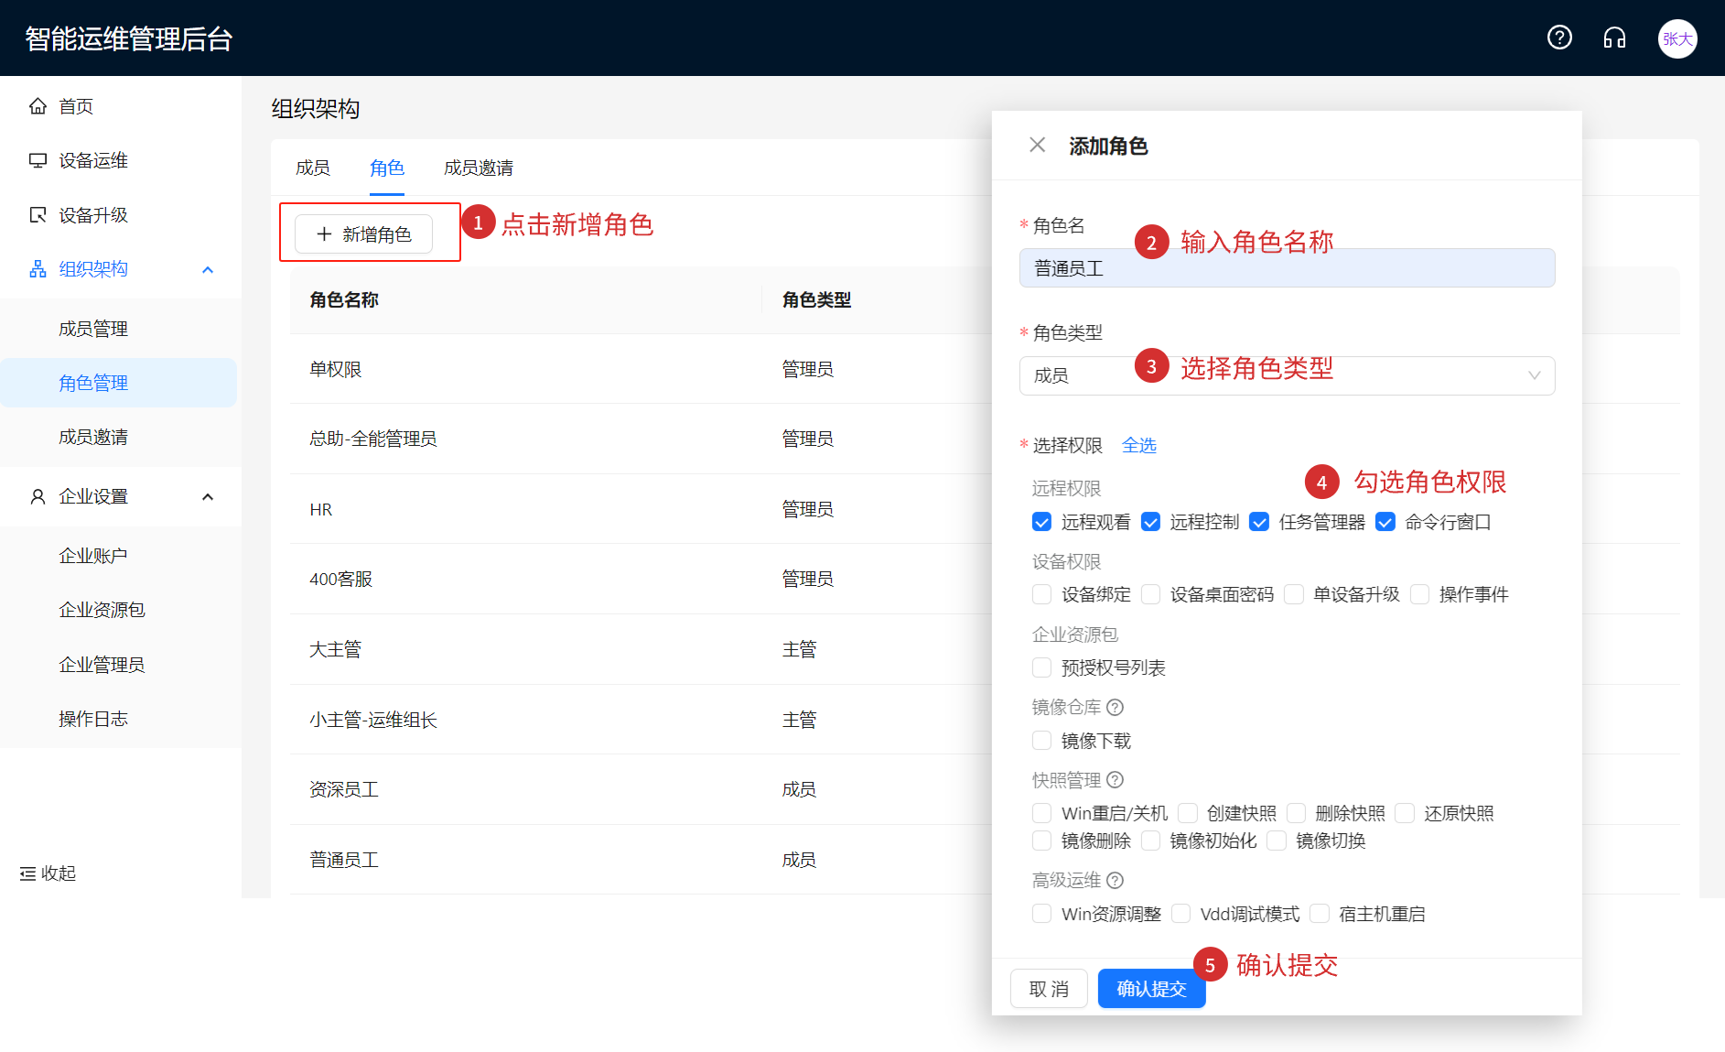Click the 取消 button
Screen dimensions: 1725x1052
point(1049,989)
